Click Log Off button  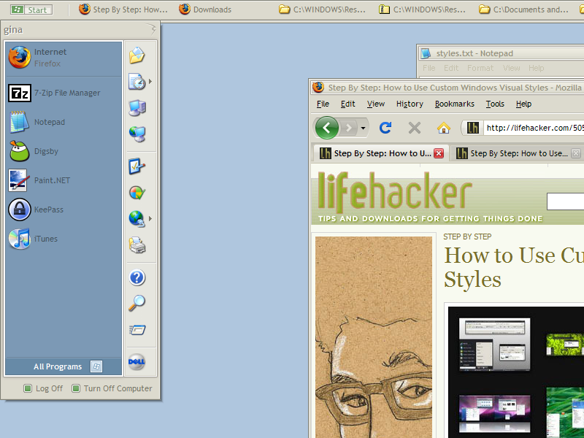click(44, 388)
